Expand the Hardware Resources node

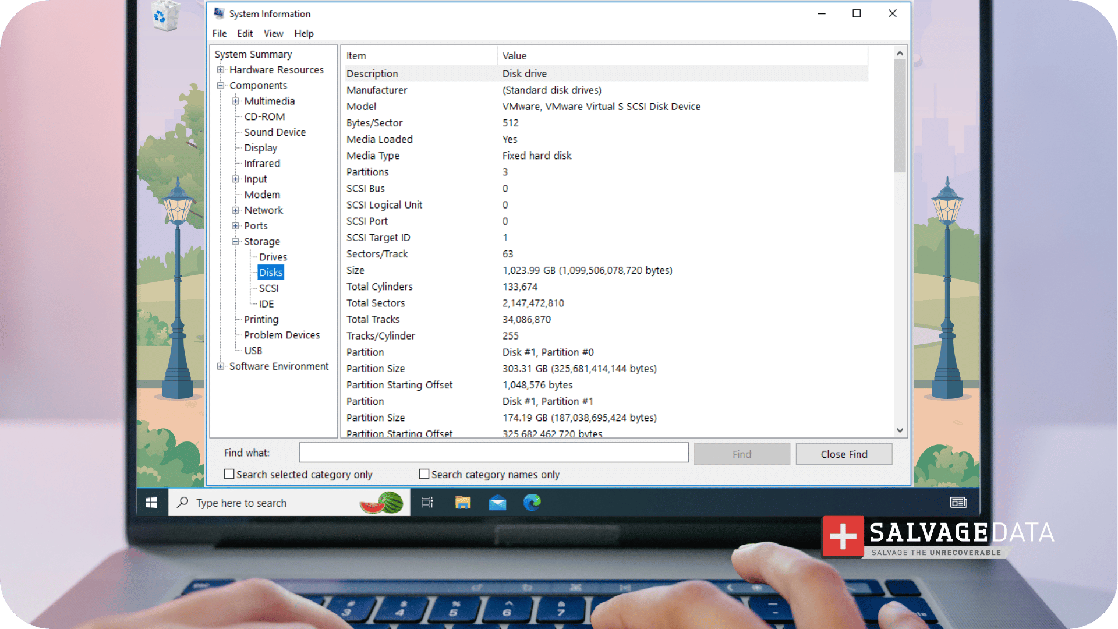point(221,70)
